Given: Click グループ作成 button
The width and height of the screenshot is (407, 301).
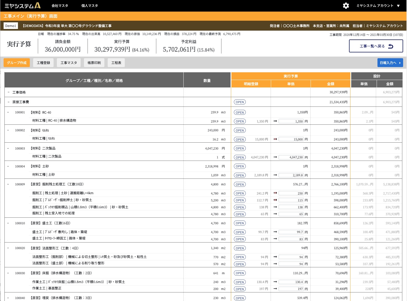Looking at the screenshot, I should coord(17,63).
